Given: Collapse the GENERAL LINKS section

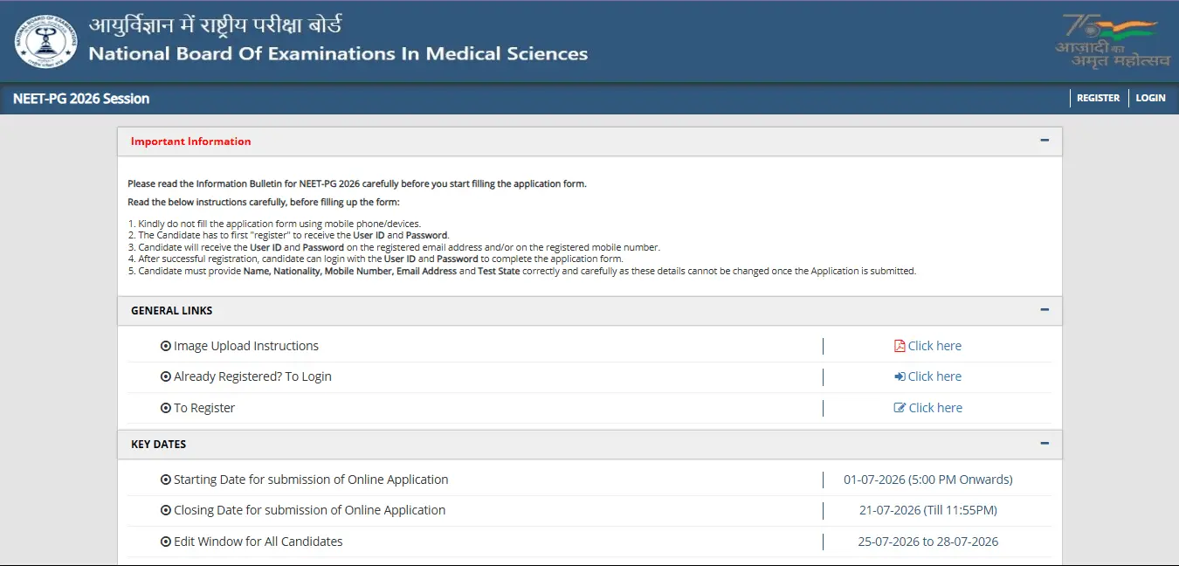Looking at the screenshot, I should click(x=1045, y=310).
